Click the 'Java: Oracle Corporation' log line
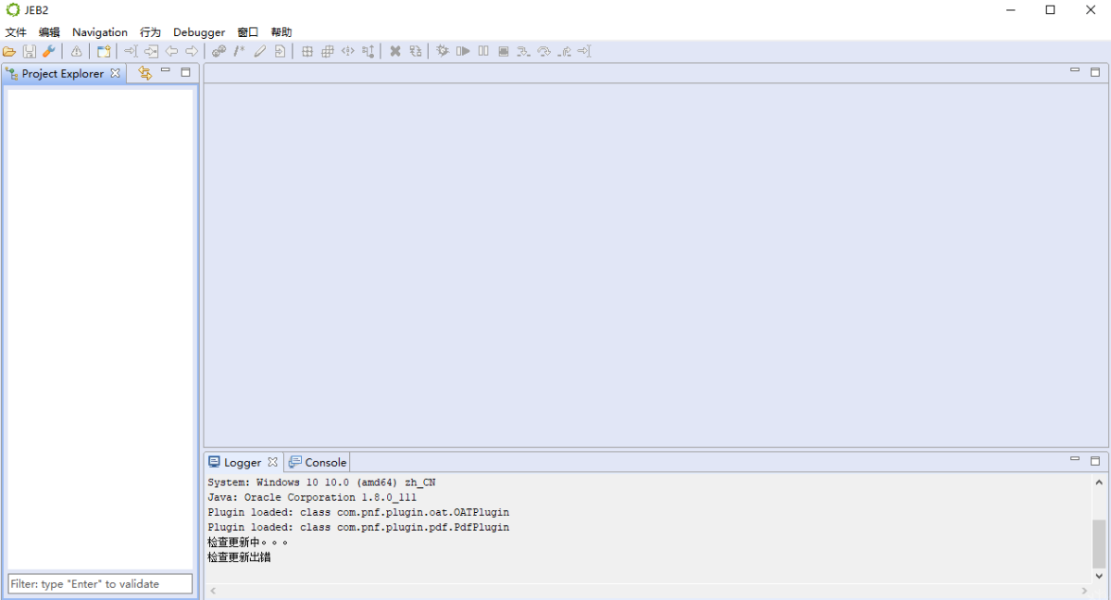 click(x=312, y=497)
